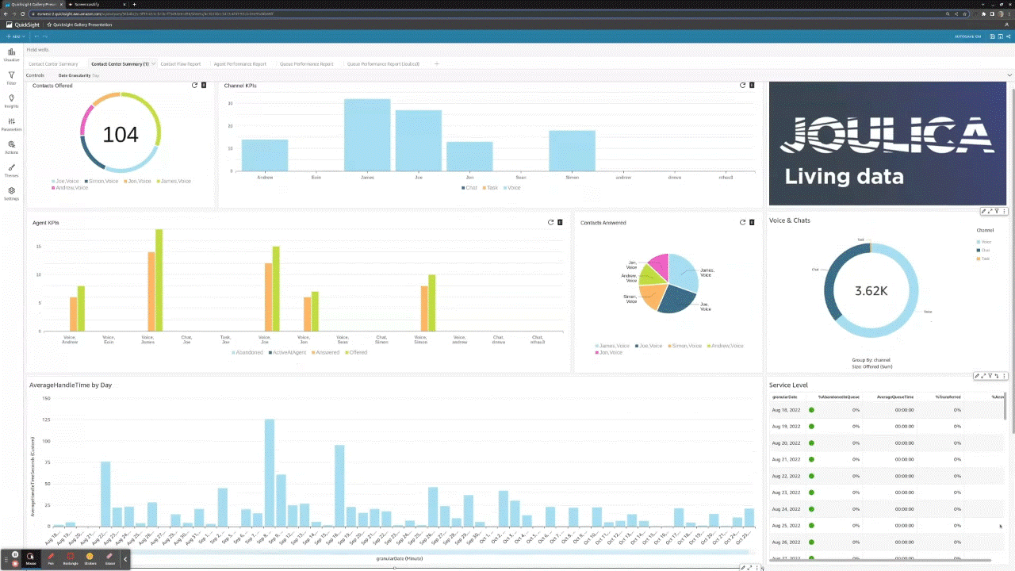Screen dimensions: 1015x571
Task: Click the redo arrow in the toolbar
Action: (45, 36)
